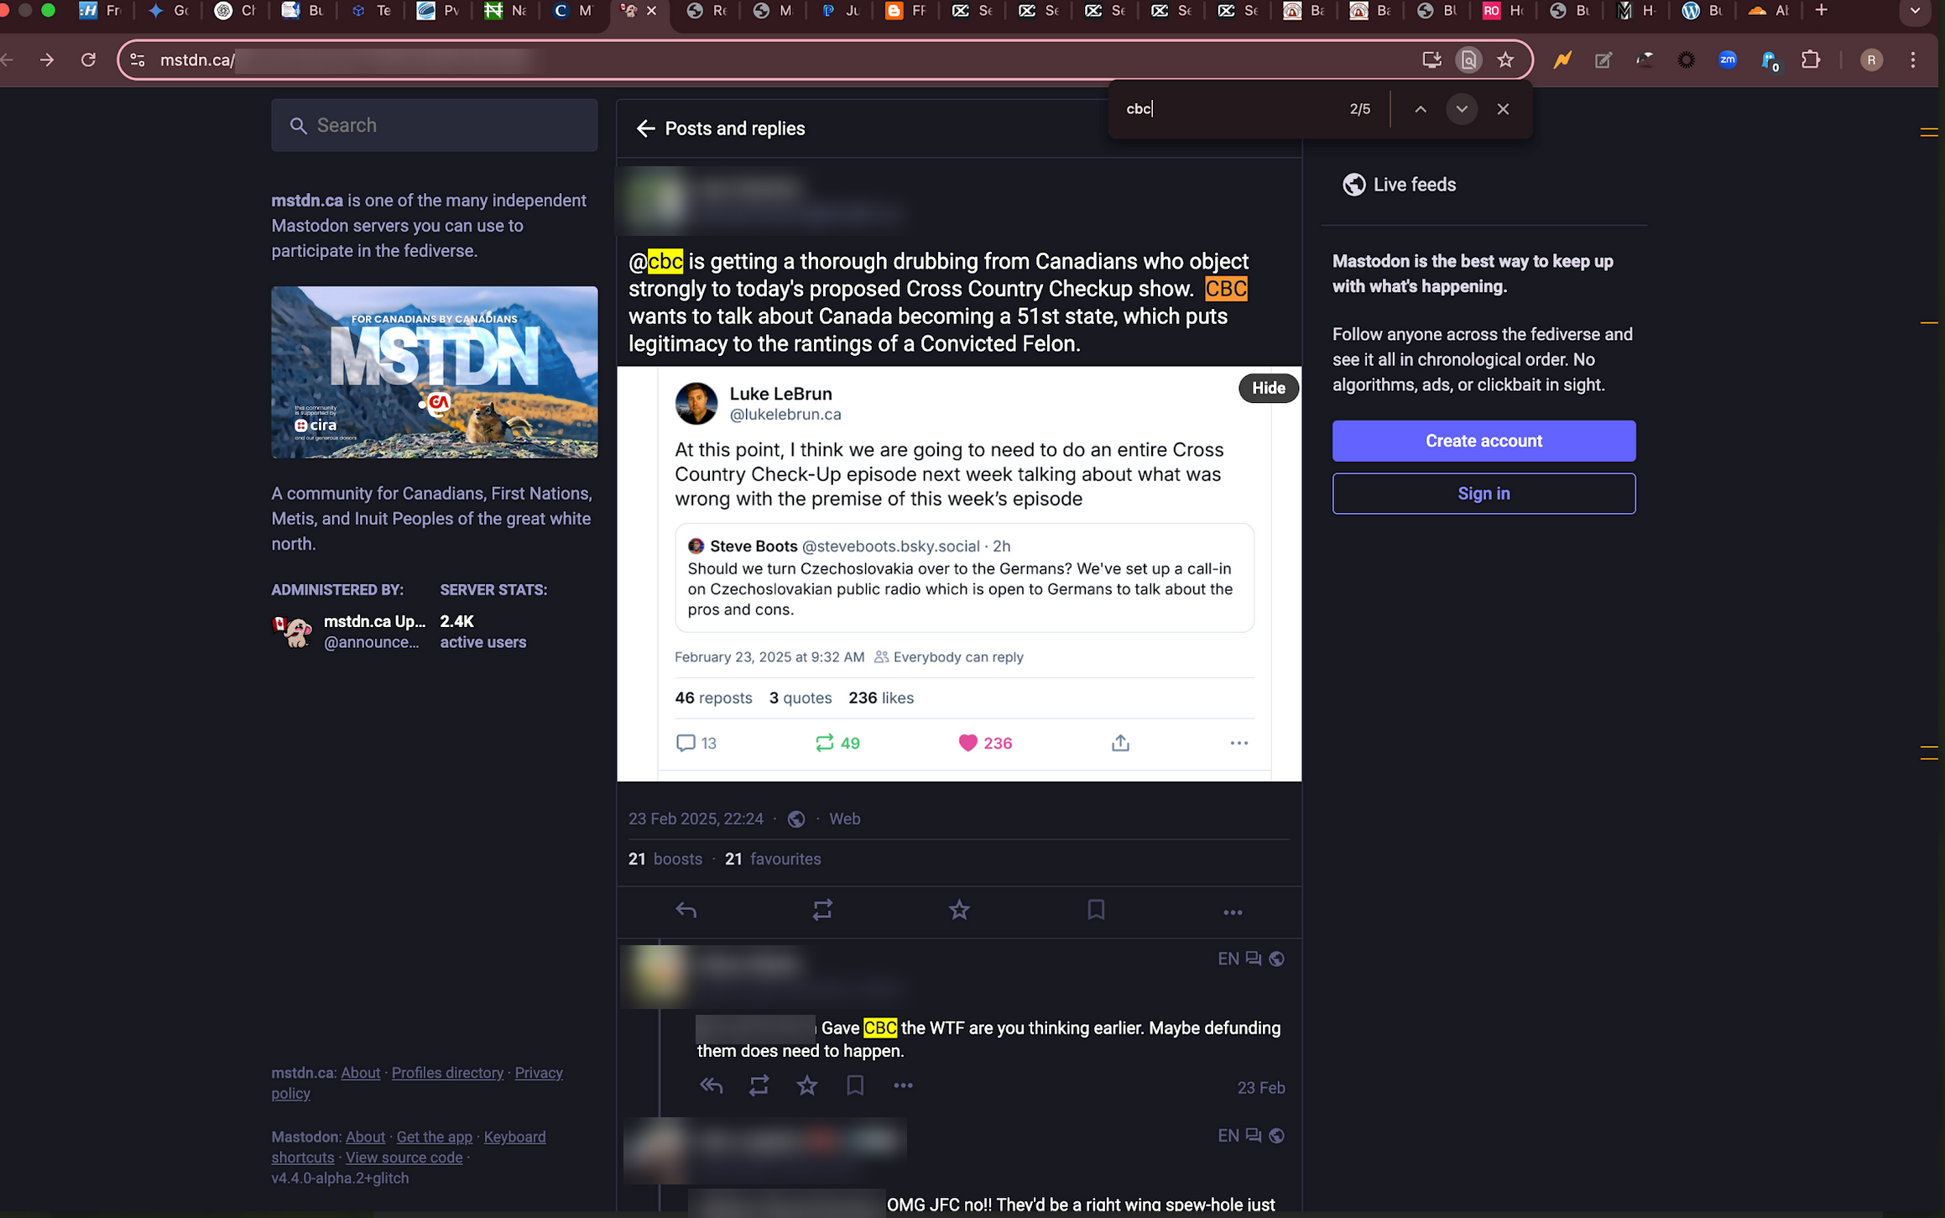This screenshot has height=1218, width=1945.
Task: Open the Profiles directory link
Action: tap(447, 1073)
